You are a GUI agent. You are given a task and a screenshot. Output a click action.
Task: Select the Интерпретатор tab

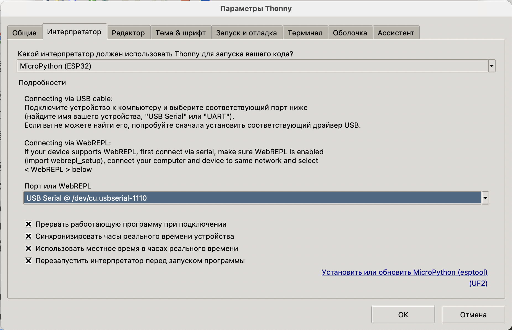74,32
